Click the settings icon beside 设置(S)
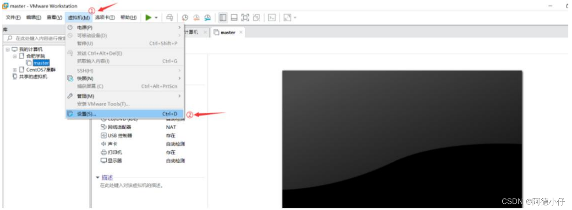Image resolution: width=572 pixels, height=210 pixels. click(70, 114)
